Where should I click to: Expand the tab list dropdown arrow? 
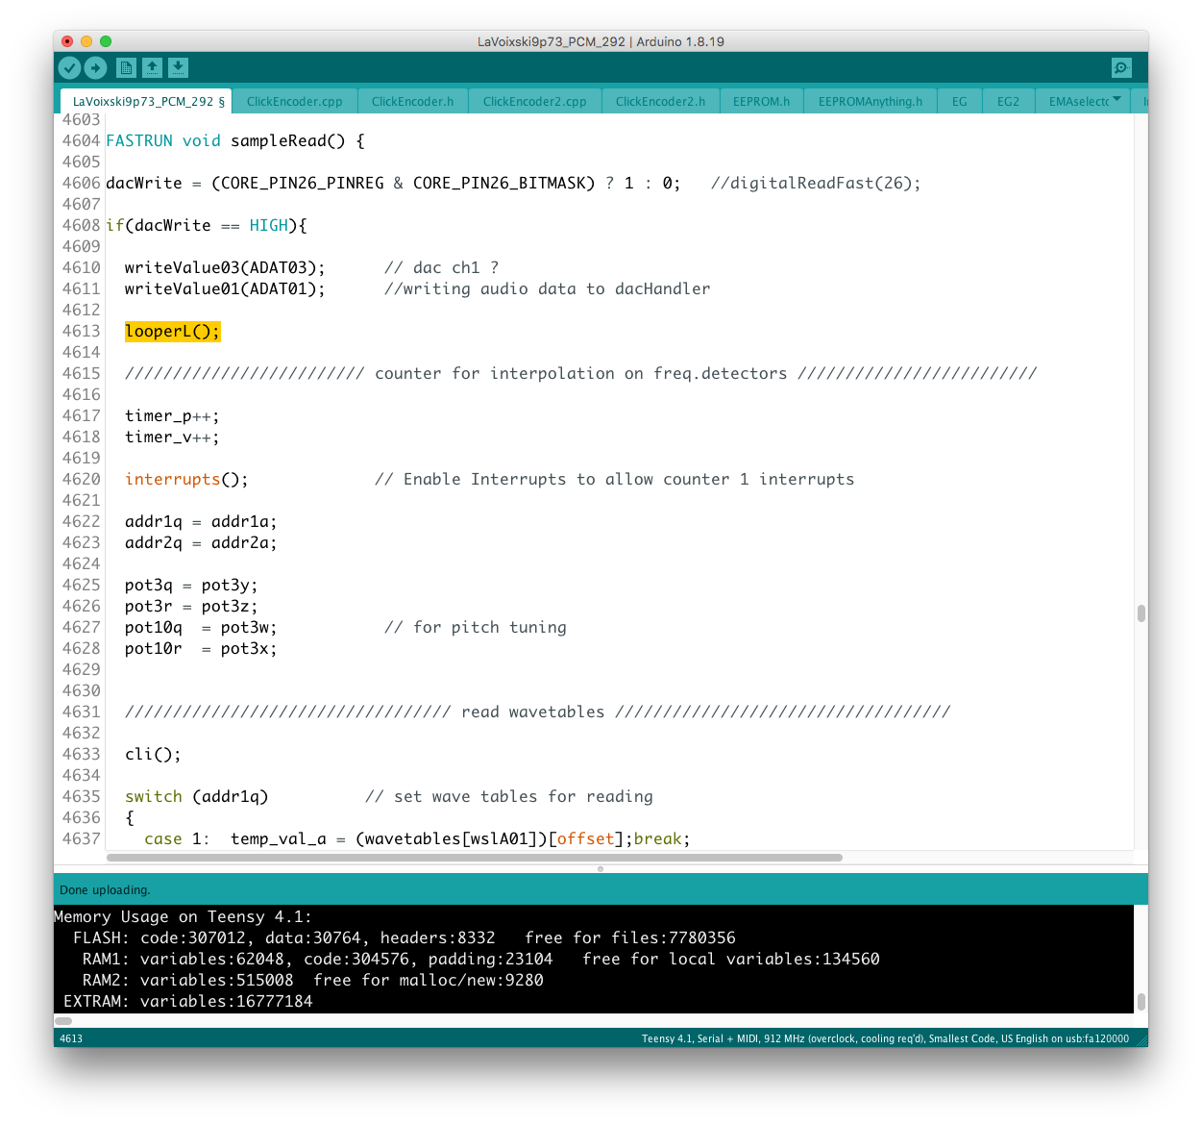tap(1116, 100)
